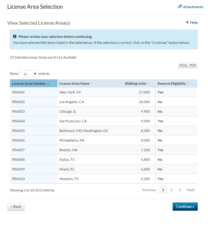Click the Help arrow icon

[187, 23]
